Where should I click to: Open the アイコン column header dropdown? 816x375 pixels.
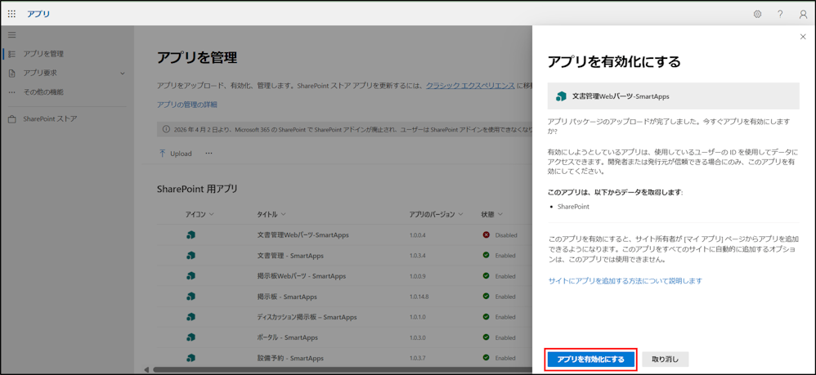pyautogui.click(x=211, y=214)
